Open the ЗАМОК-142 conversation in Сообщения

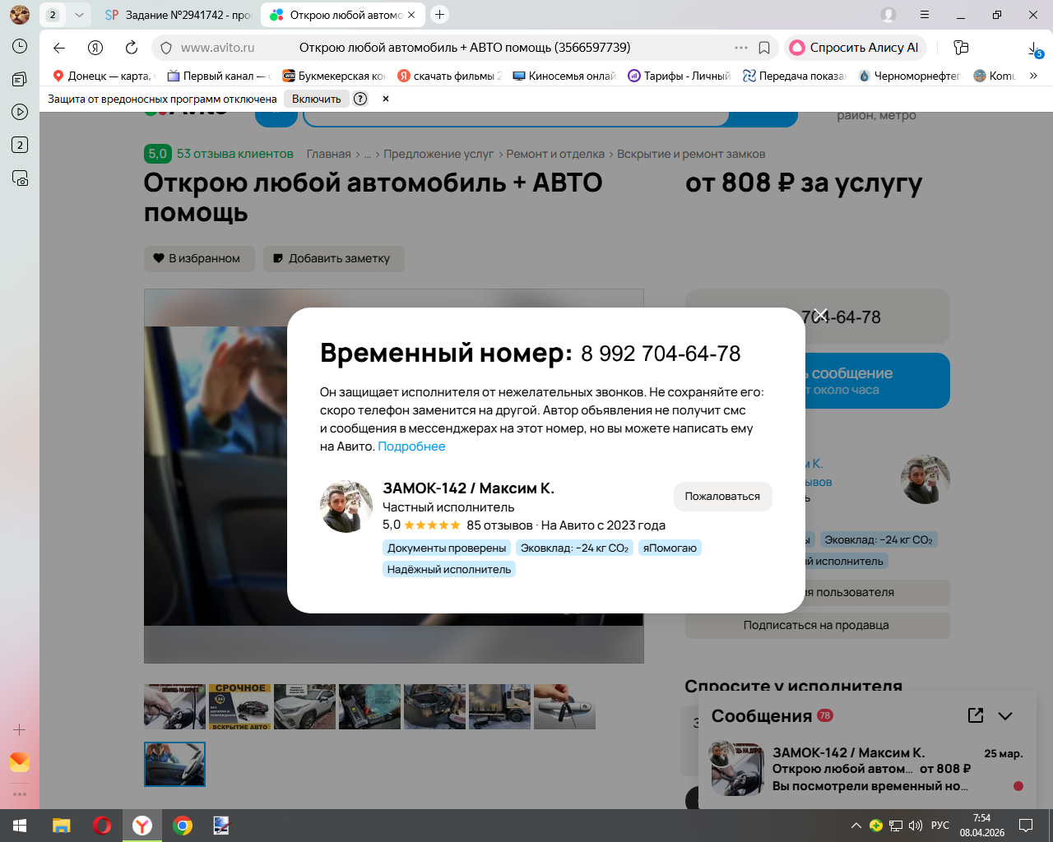pos(868,769)
